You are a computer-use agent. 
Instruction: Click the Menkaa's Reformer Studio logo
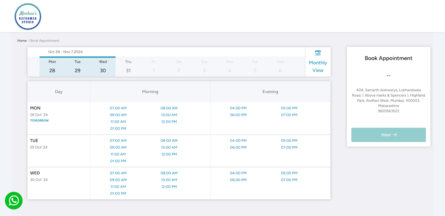pyautogui.click(x=28, y=17)
